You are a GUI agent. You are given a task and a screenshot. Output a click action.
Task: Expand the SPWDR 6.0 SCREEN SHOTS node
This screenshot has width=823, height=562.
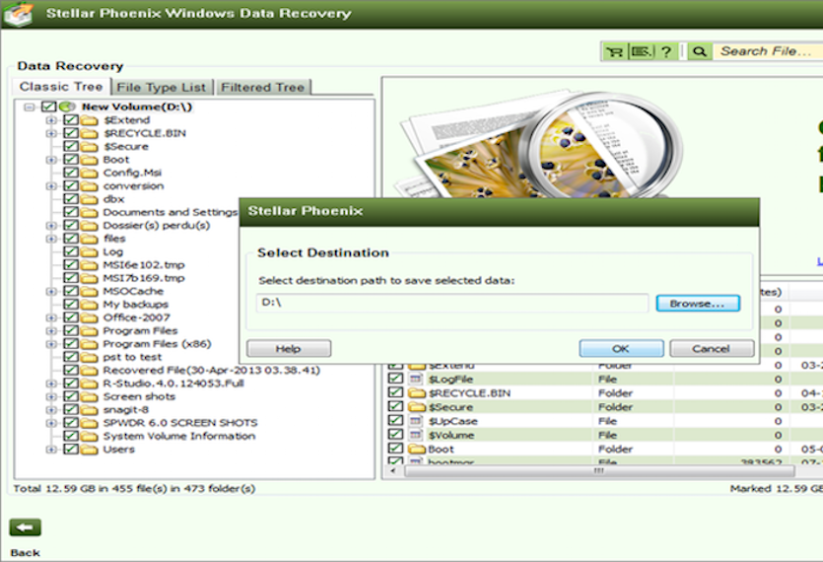click(51, 423)
